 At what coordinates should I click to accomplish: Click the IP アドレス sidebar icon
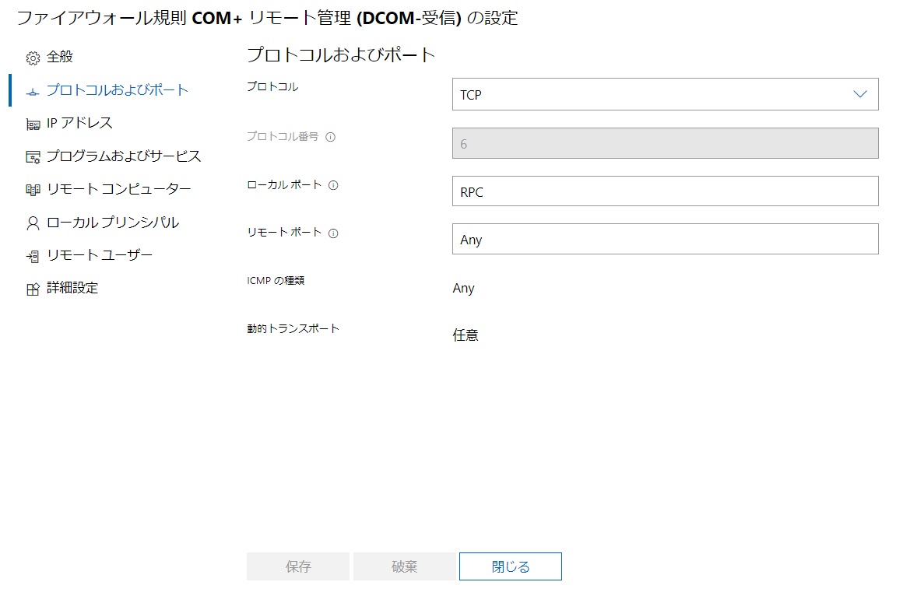click(33, 124)
